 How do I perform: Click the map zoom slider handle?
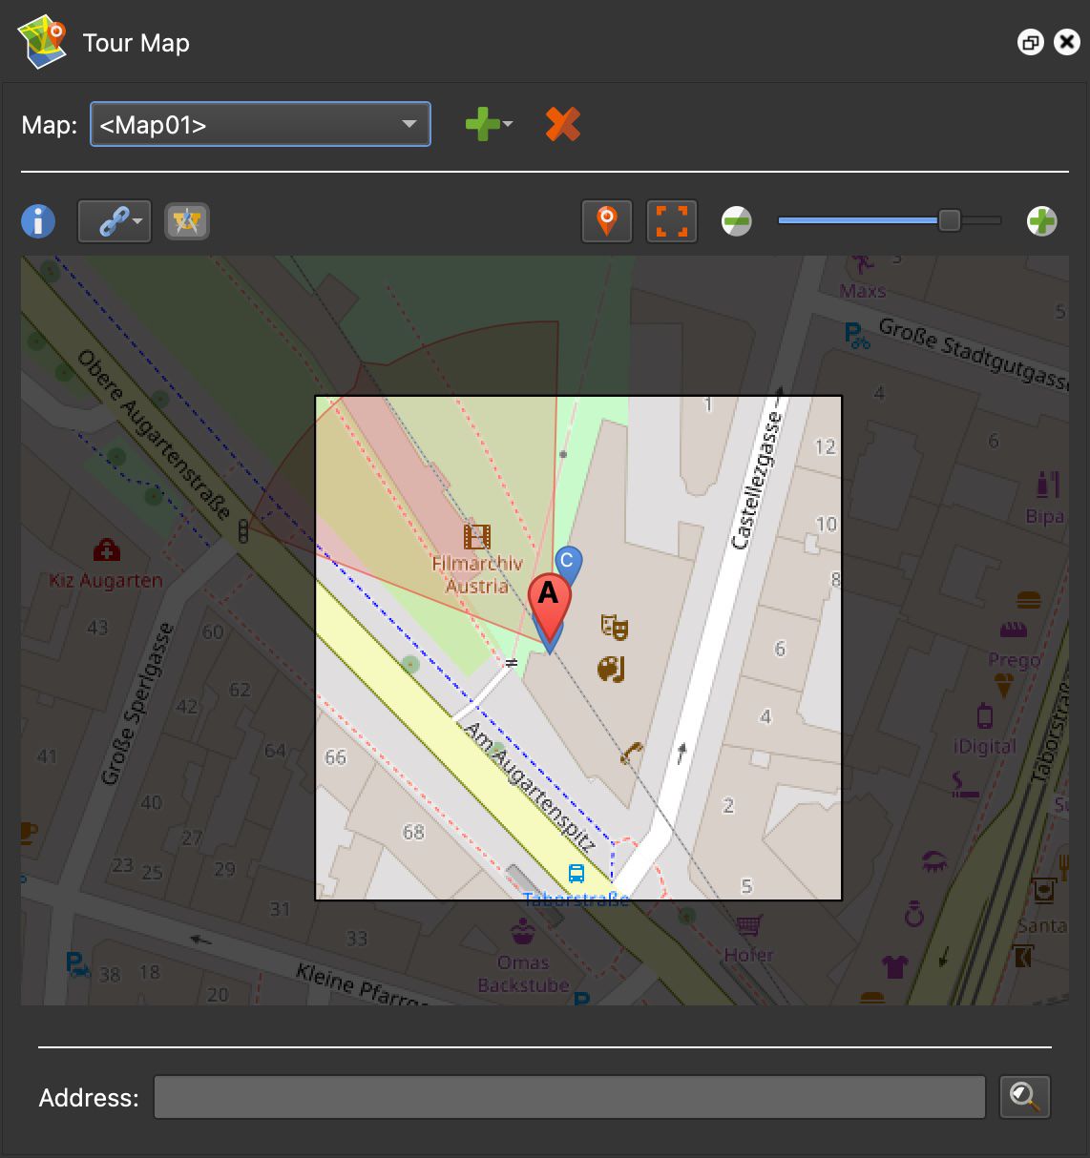949,221
